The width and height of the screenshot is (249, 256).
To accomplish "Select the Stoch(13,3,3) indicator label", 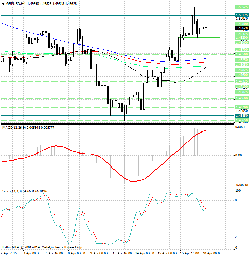I will tap(12, 191).
